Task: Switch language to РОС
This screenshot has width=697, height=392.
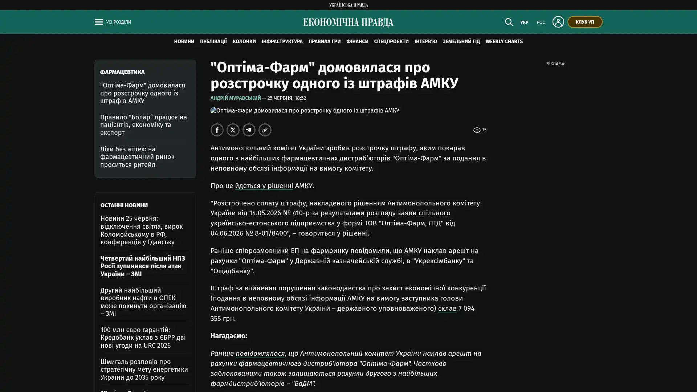Action: point(541,23)
